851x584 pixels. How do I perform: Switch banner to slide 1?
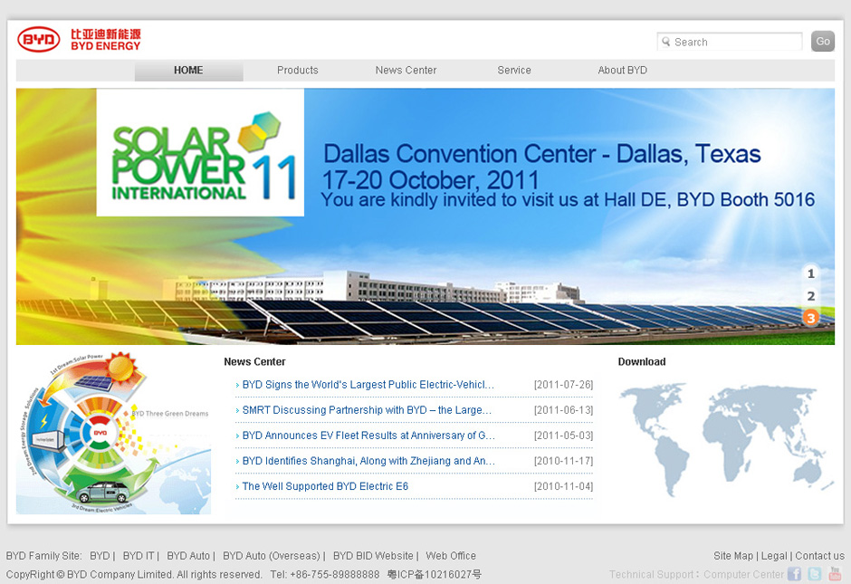tap(811, 273)
